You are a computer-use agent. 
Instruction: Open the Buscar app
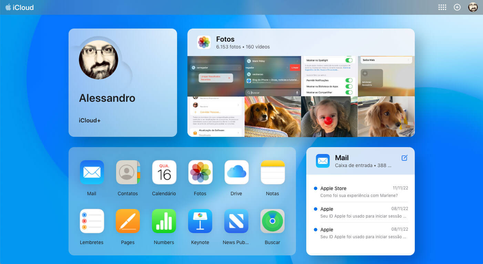click(273, 221)
